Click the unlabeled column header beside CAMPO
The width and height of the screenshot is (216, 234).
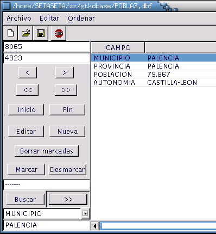pyautogui.click(x=181, y=48)
